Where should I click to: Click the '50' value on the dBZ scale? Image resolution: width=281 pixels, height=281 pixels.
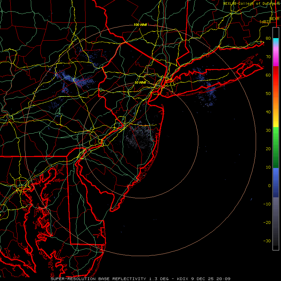coord(268,94)
